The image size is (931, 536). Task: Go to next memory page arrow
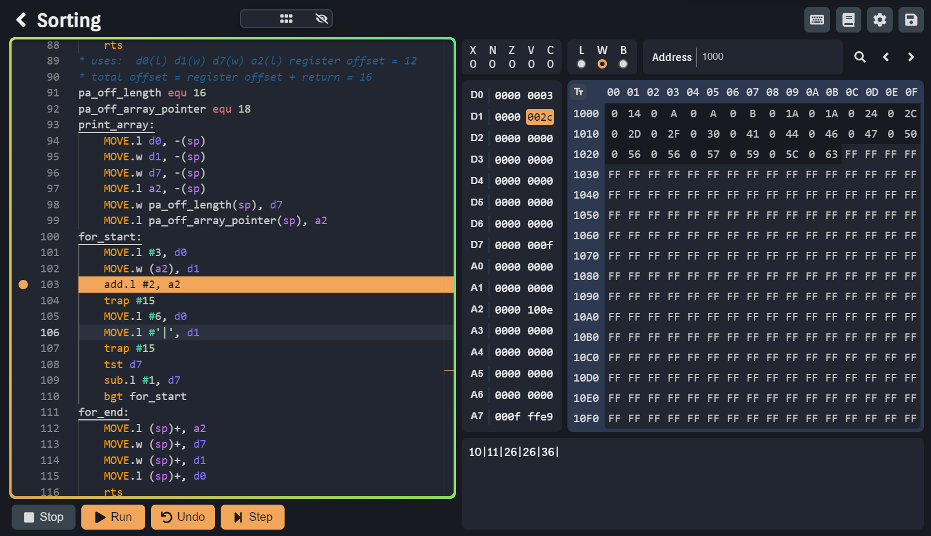tap(911, 57)
